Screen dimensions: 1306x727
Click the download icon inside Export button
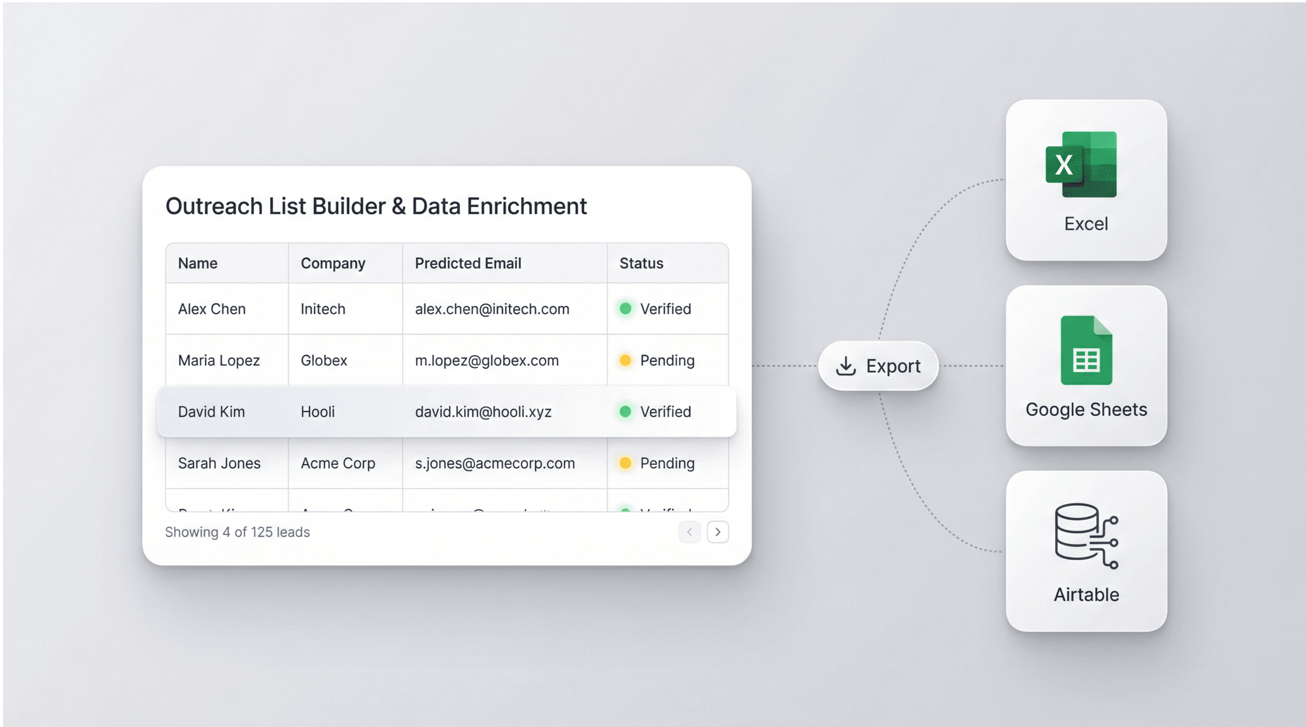[x=846, y=366]
